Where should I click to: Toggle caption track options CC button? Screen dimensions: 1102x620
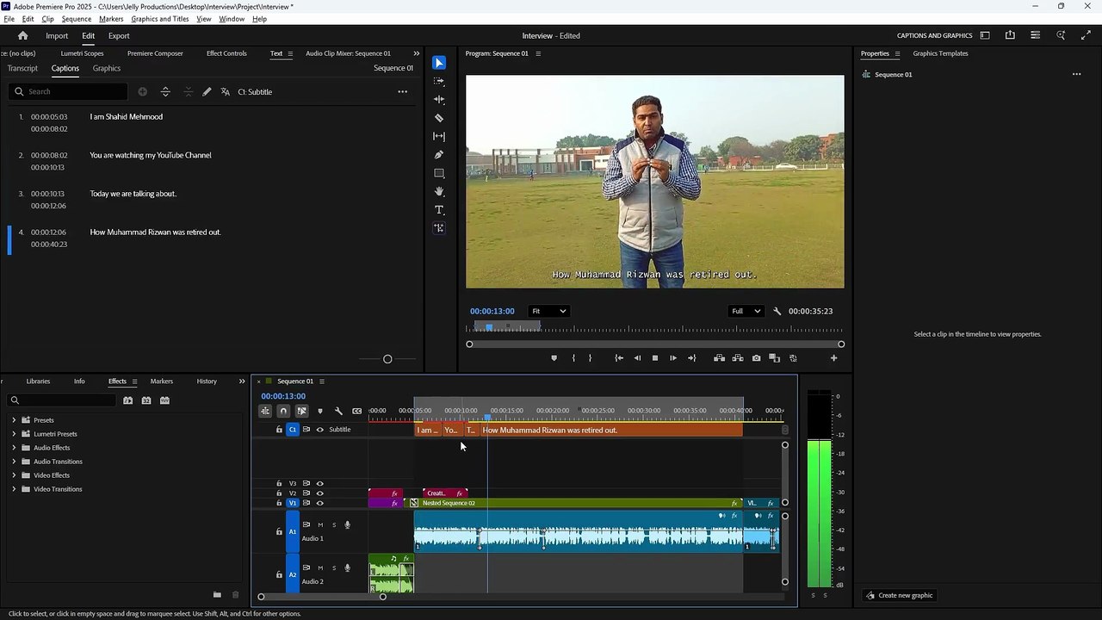(356, 411)
